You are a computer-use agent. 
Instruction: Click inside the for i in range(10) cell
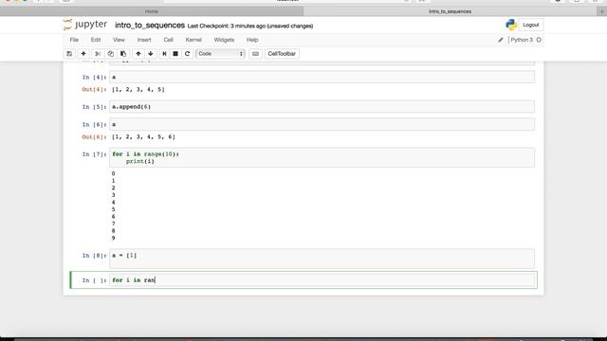(322, 157)
